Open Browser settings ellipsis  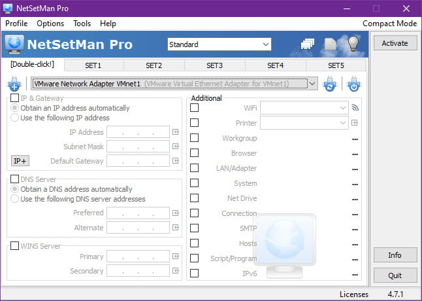355,154
